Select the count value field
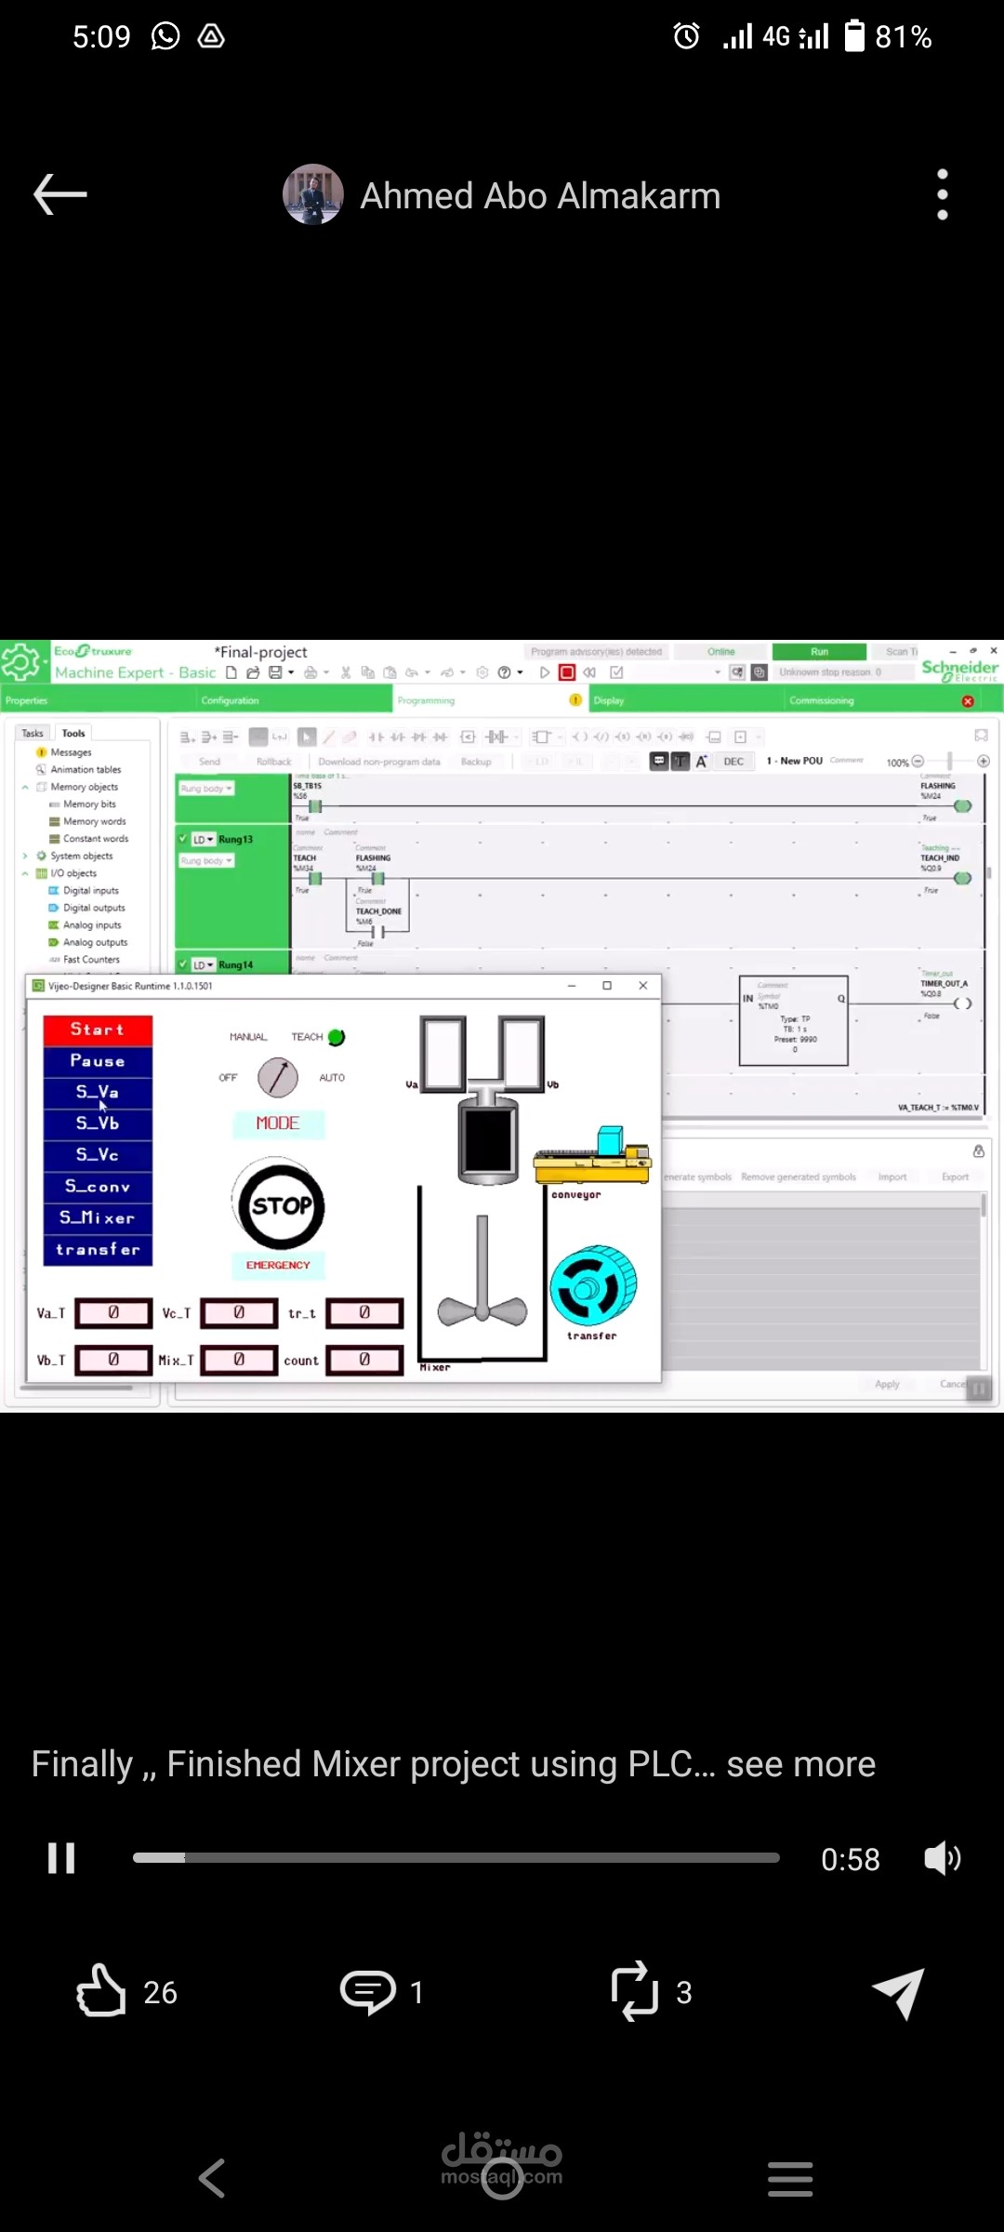The height and width of the screenshot is (2232, 1004). tap(364, 1360)
